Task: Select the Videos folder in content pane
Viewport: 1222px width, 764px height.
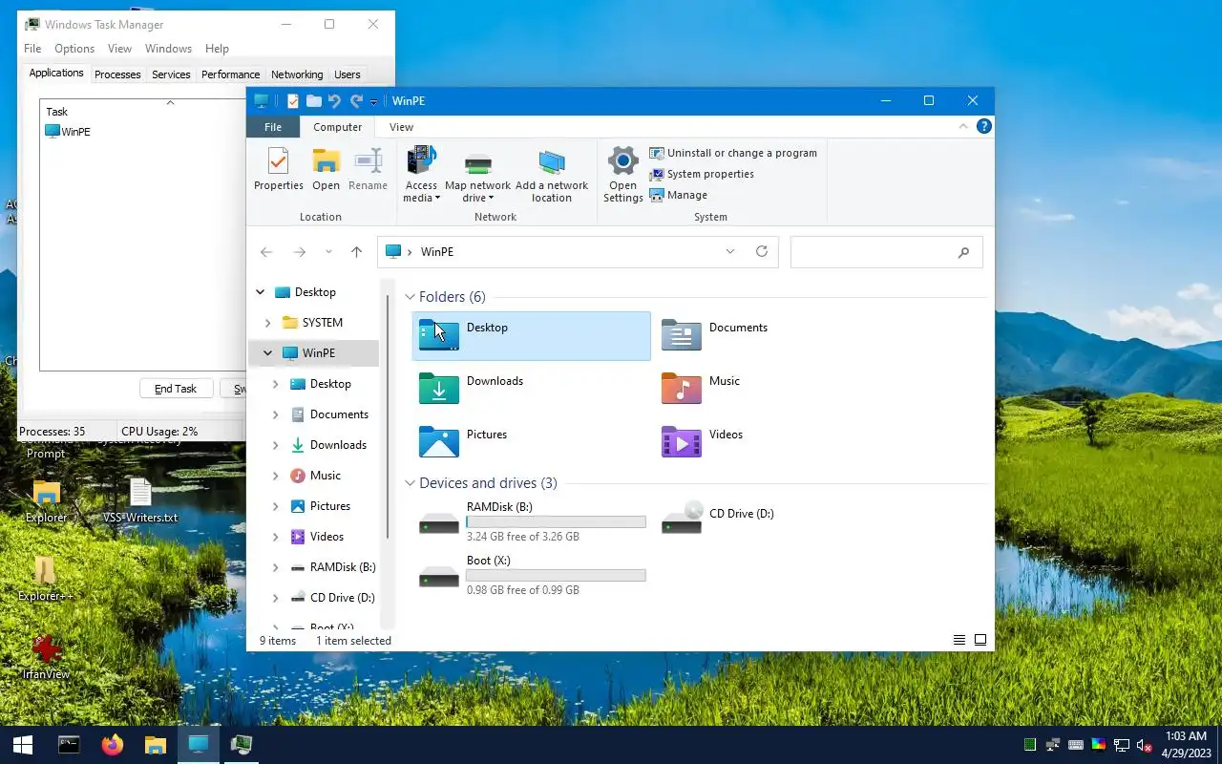Action: point(774,442)
